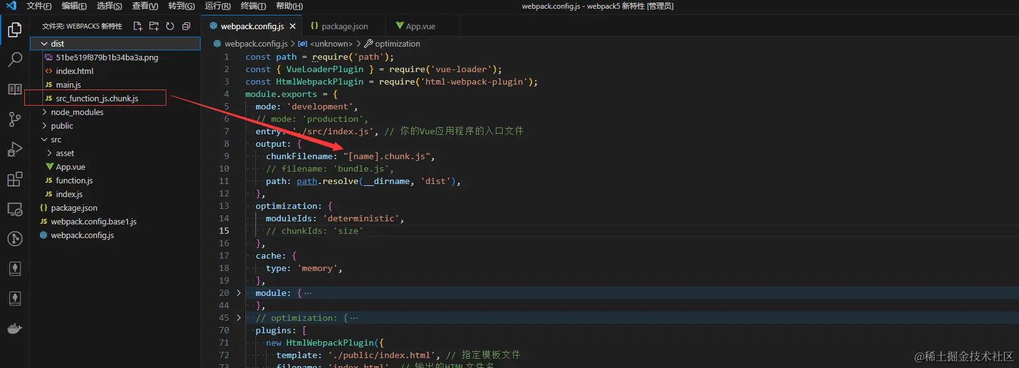Image resolution: width=1019 pixels, height=368 pixels.
Task: Collapse the dist folder
Action: pos(44,44)
